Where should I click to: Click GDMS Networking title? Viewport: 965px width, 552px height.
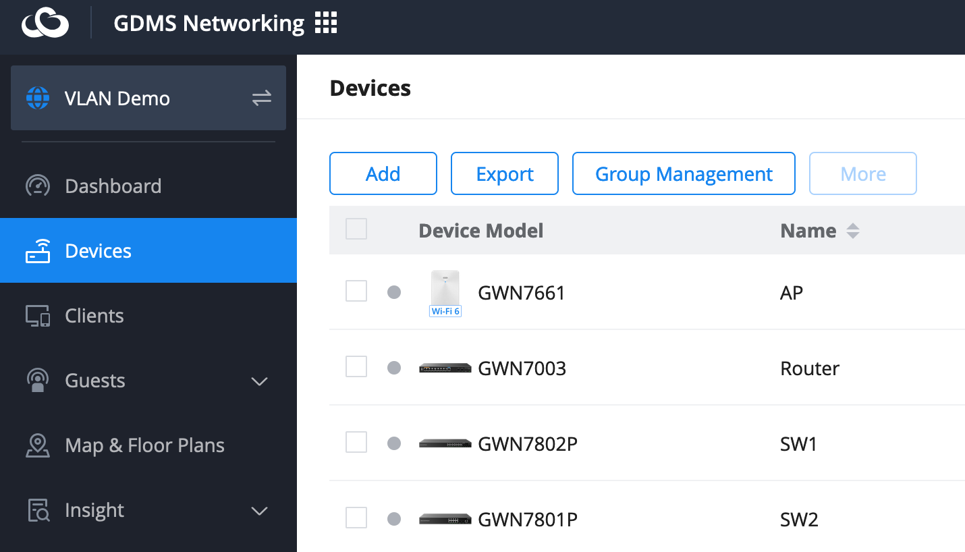point(209,24)
